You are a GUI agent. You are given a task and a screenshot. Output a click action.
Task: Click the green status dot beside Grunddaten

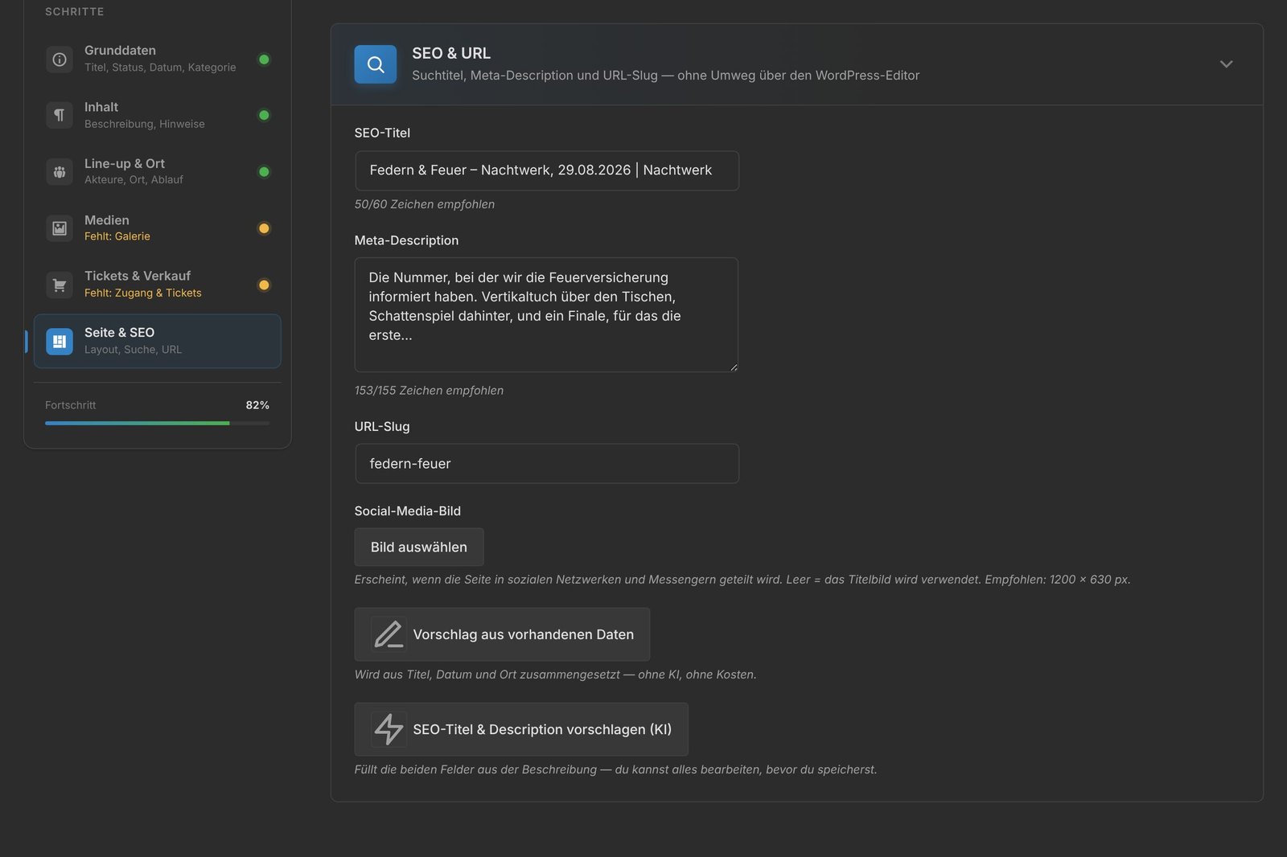(x=264, y=59)
